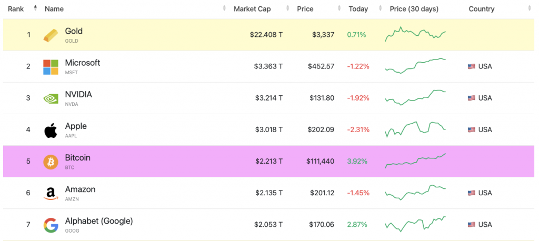Click Amazon's 30-day price chart
539x241 pixels.
(415, 193)
